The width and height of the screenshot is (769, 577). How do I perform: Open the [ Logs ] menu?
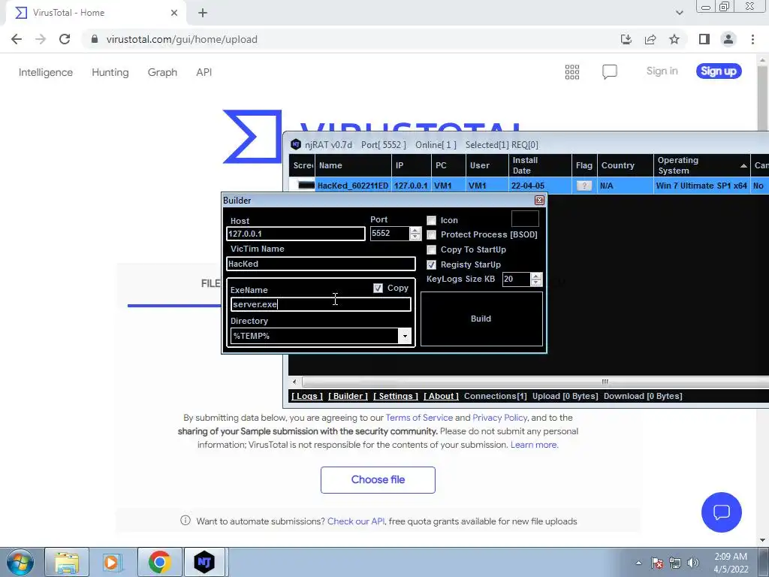point(307,396)
